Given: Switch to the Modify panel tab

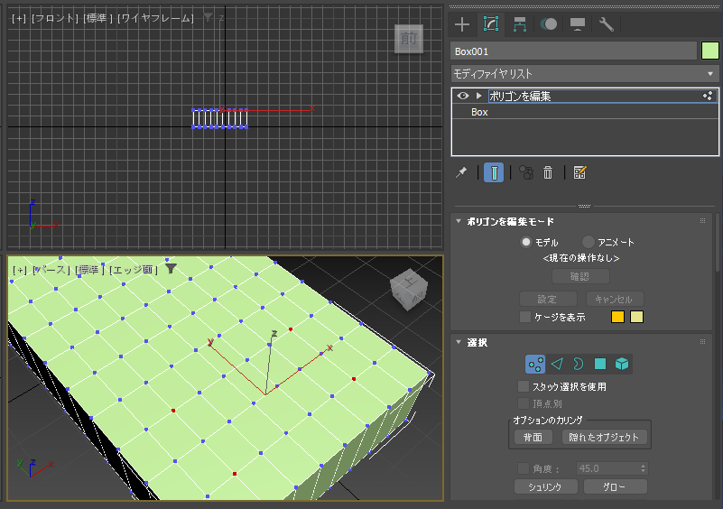Looking at the screenshot, I should click(x=491, y=24).
